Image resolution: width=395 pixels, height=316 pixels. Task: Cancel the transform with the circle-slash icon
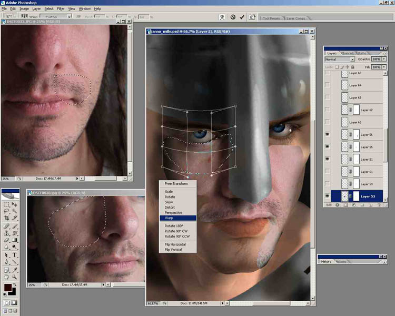click(x=233, y=17)
